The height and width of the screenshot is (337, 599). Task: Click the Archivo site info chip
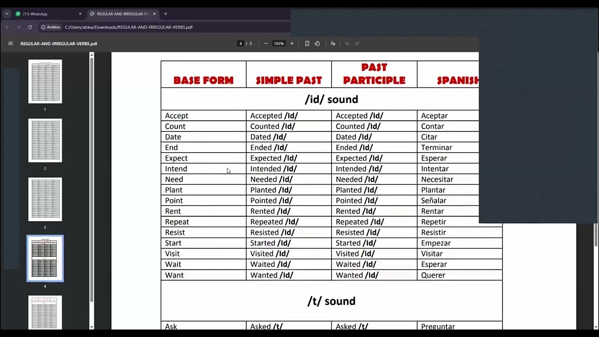(51, 27)
